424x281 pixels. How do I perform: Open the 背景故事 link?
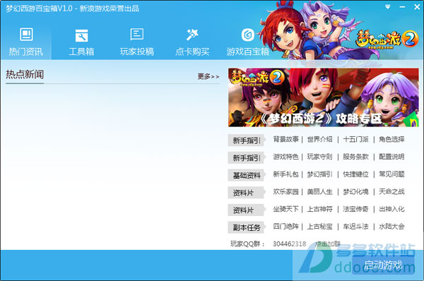click(285, 139)
